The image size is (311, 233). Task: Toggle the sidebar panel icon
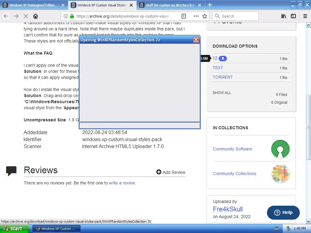coord(293,16)
